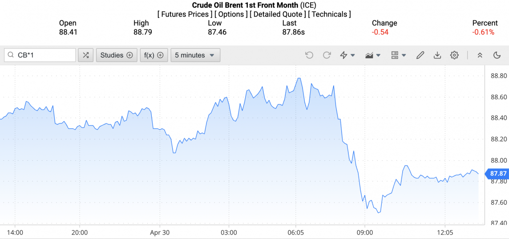Navigate to the Technicals link
Screen dimensions: 509x239
(329, 14)
